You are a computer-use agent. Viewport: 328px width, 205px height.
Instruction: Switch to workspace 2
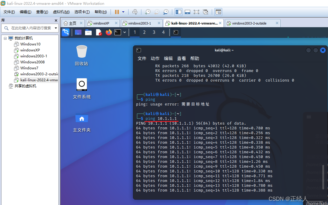pos(144,32)
